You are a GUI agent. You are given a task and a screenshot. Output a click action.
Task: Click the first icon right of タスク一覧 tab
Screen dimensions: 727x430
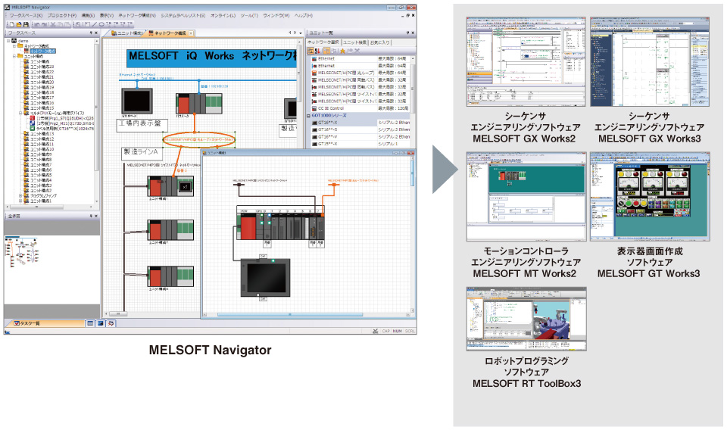(90, 323)
